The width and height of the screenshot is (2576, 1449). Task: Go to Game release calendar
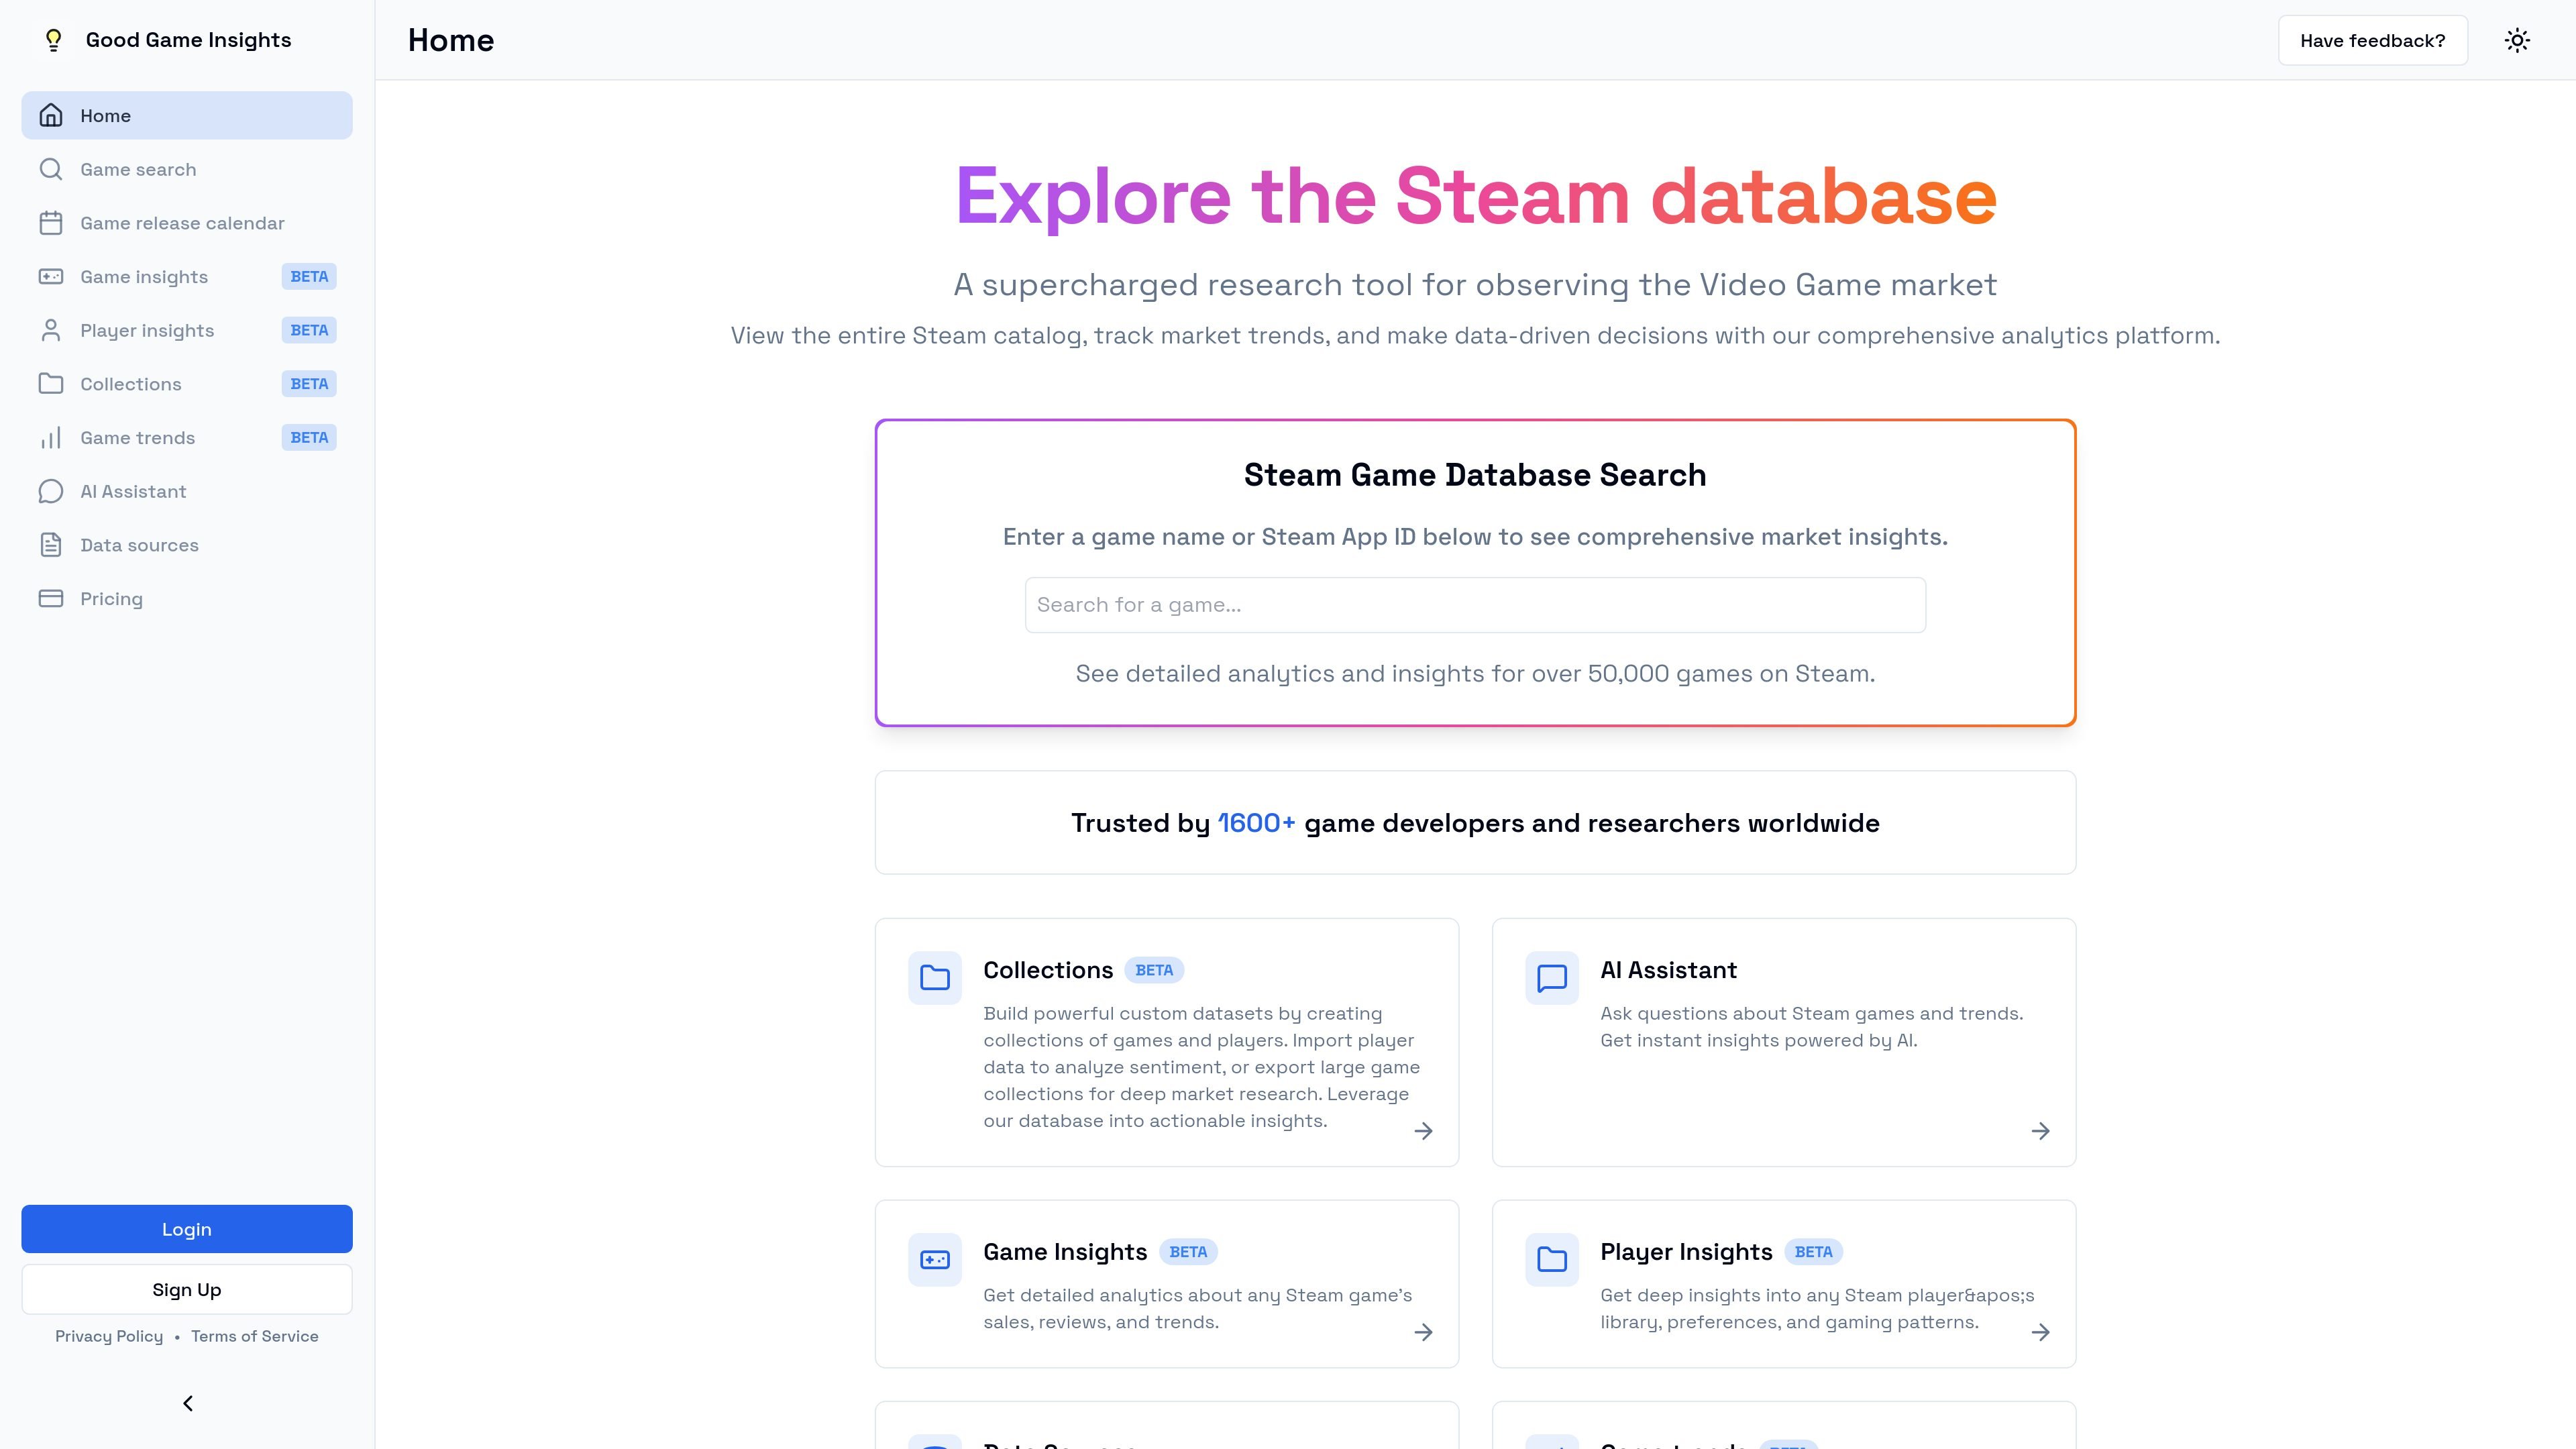pos(187,223)
